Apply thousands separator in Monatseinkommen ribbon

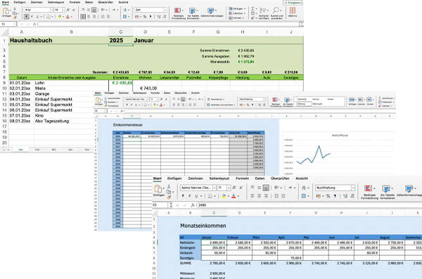(335, 196)
